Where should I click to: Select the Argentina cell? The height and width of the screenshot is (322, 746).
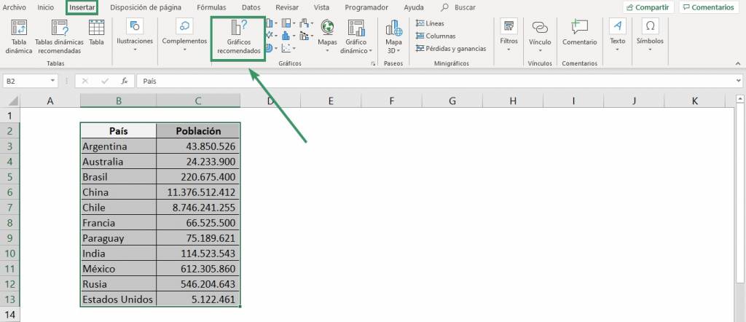118,146
